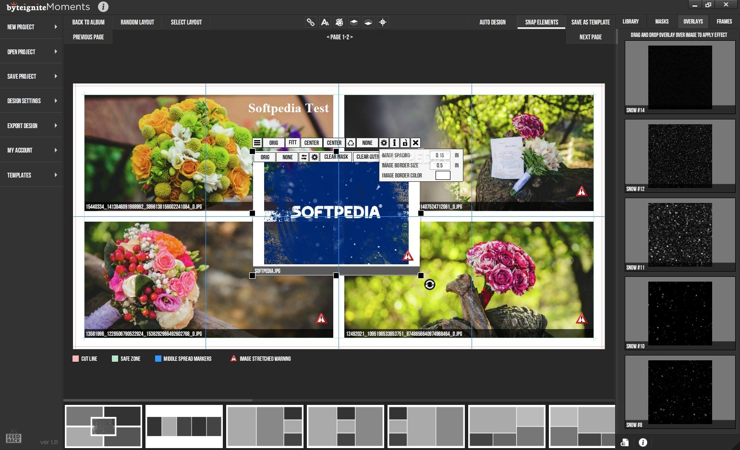Click warning triangle on top-right bouquet photo
This screenshot has width=740, height=450.
click(582, 192)
